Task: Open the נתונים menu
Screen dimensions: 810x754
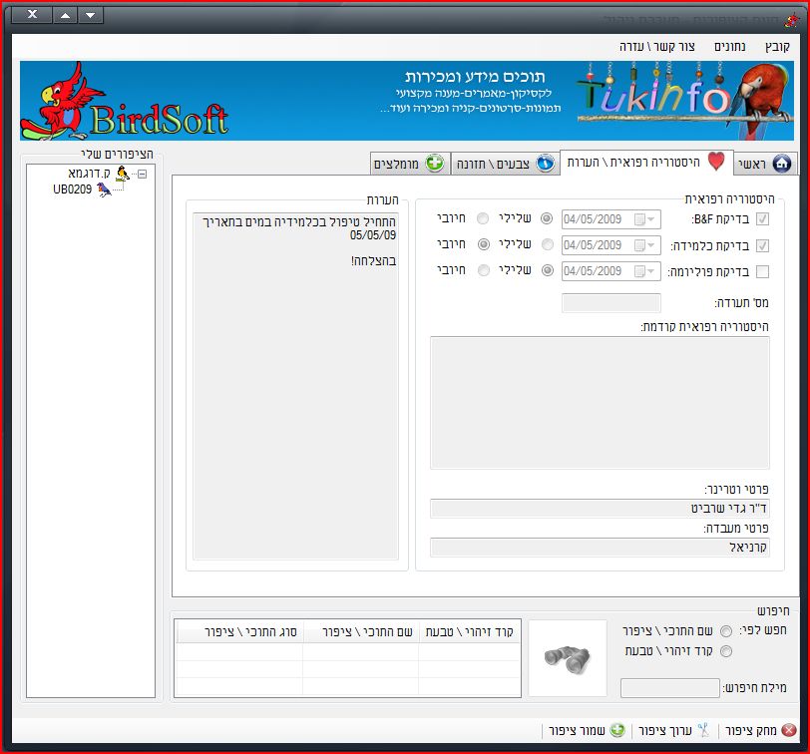Action: coord(731,47)
